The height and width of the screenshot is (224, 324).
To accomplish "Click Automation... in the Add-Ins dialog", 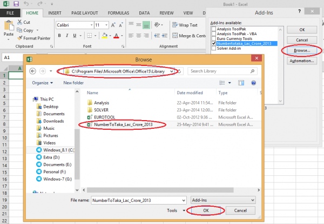I will pos(302,61).
